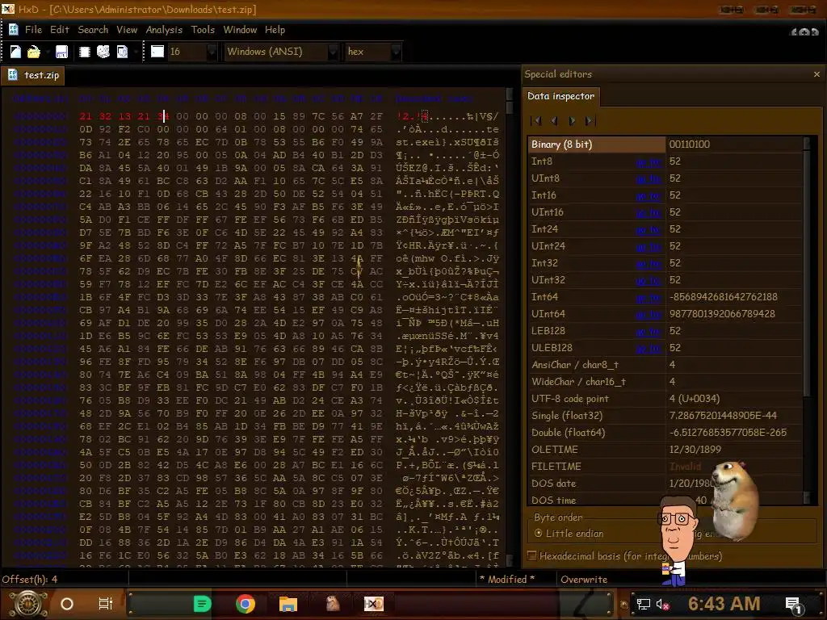Click the * Modified * status indicator

[507, 580]
